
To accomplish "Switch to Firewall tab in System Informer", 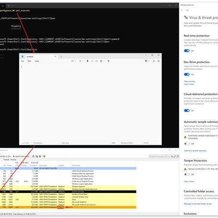I will [6, 159].
